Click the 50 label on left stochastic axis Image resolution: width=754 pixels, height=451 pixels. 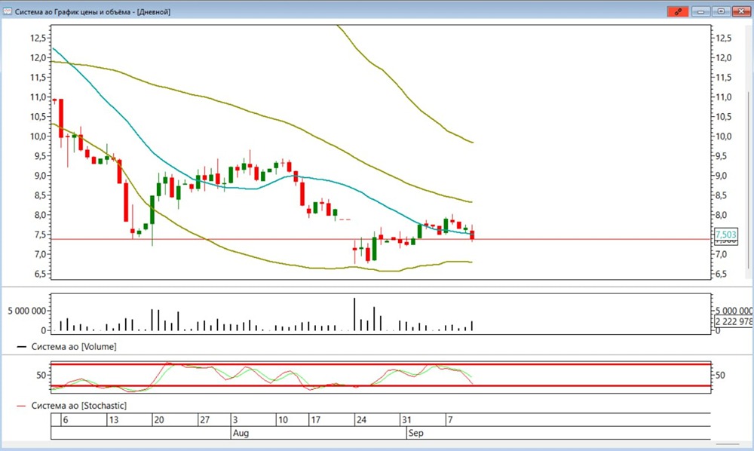click(x=41, y=375)
